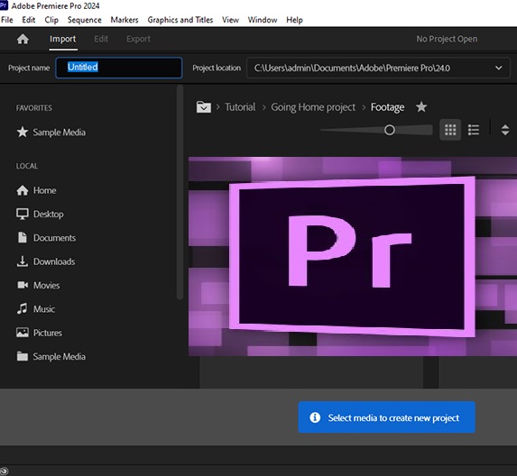Open the Sample Media folder under Local
Viewport: 517px width, 476px height.
[51, 356]
